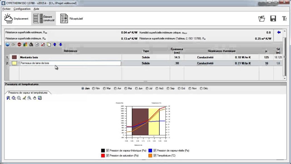Click the red stop-sign icon in layer toolbar
The image size is (291, 164).
(19, 45)
